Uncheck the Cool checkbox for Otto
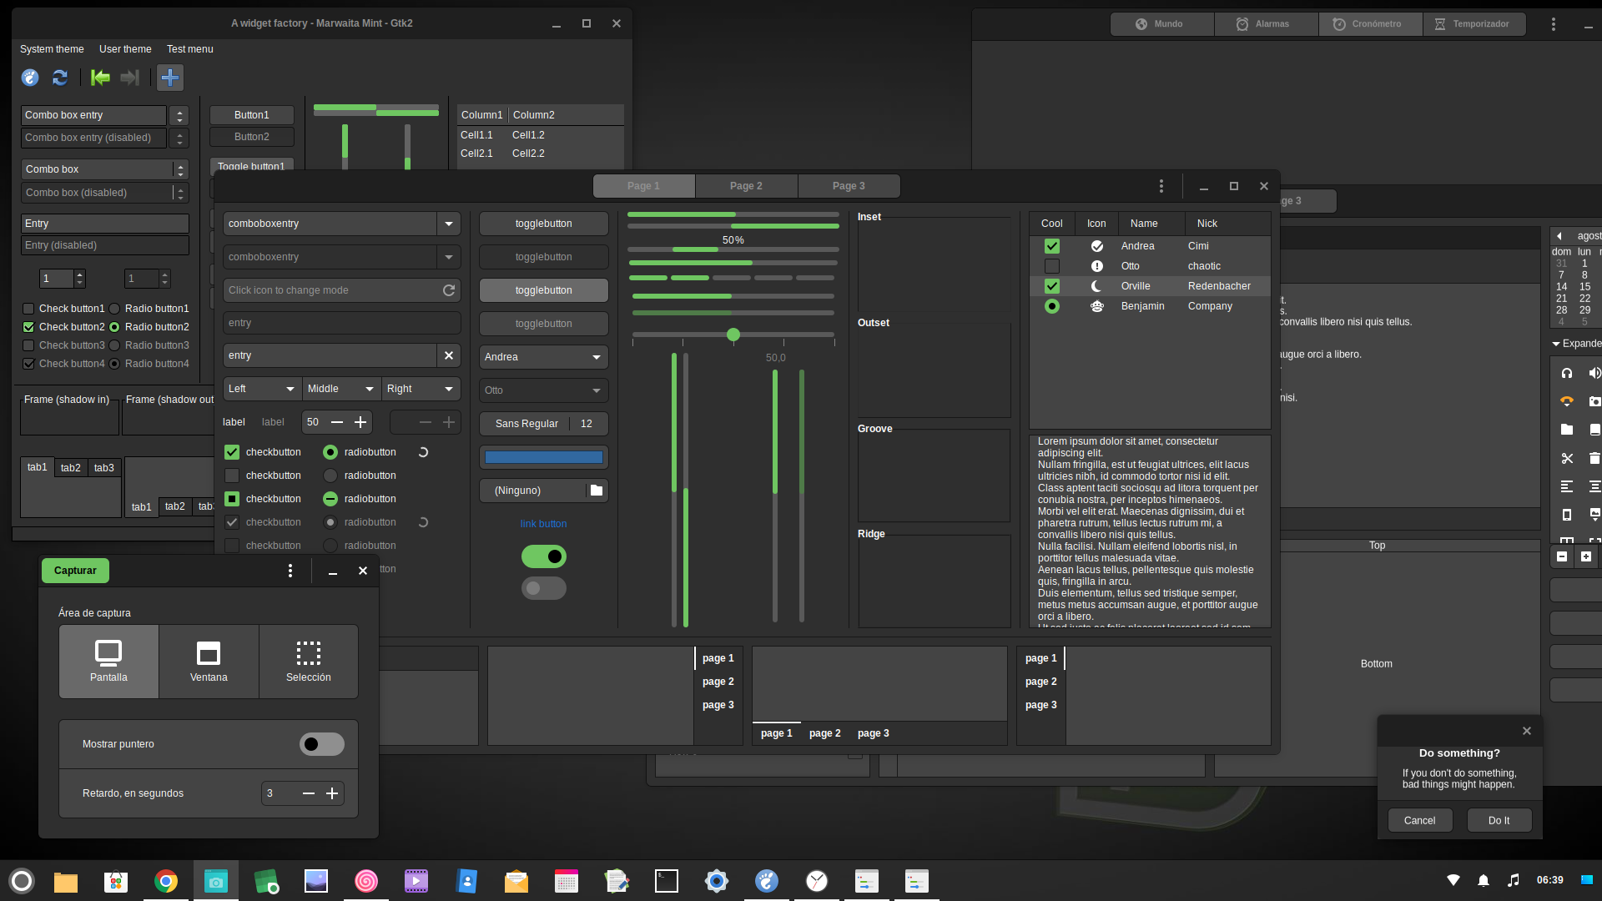Screen dimensions: 1602x901 tap(1052, 265)
